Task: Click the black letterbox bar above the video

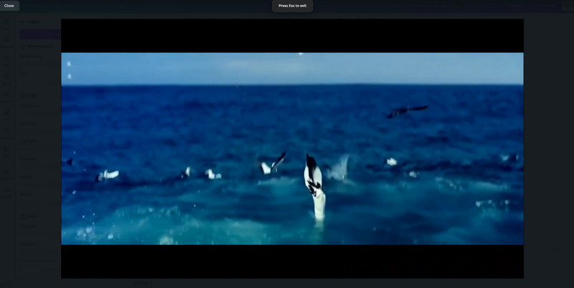Action: 292,36
